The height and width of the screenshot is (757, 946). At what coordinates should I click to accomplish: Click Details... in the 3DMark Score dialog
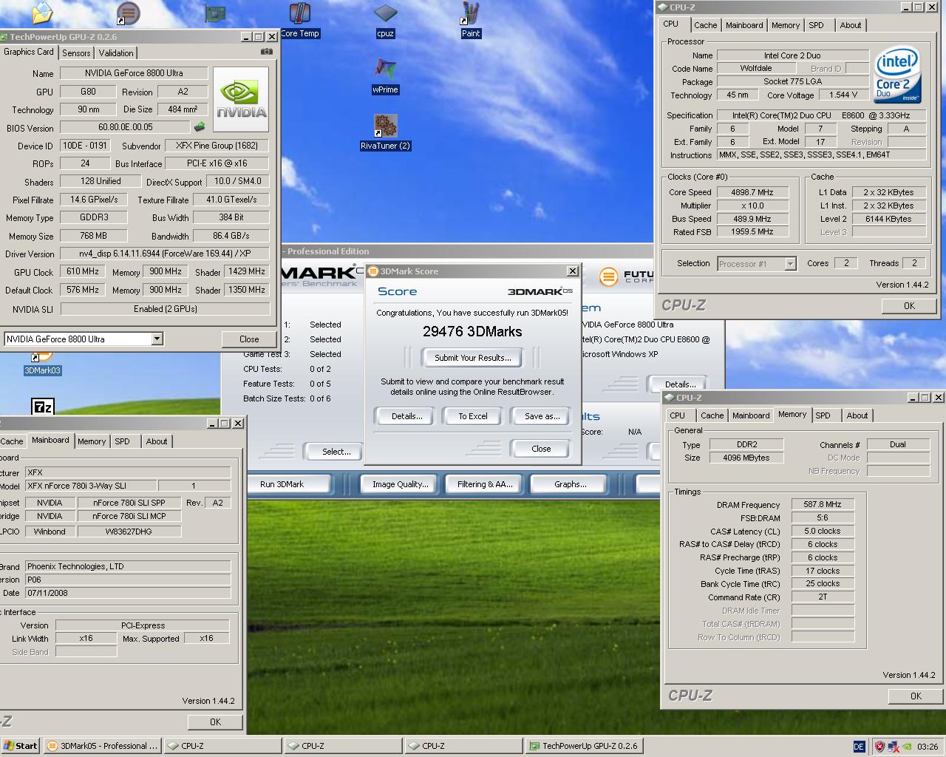(x=407, y=416)
